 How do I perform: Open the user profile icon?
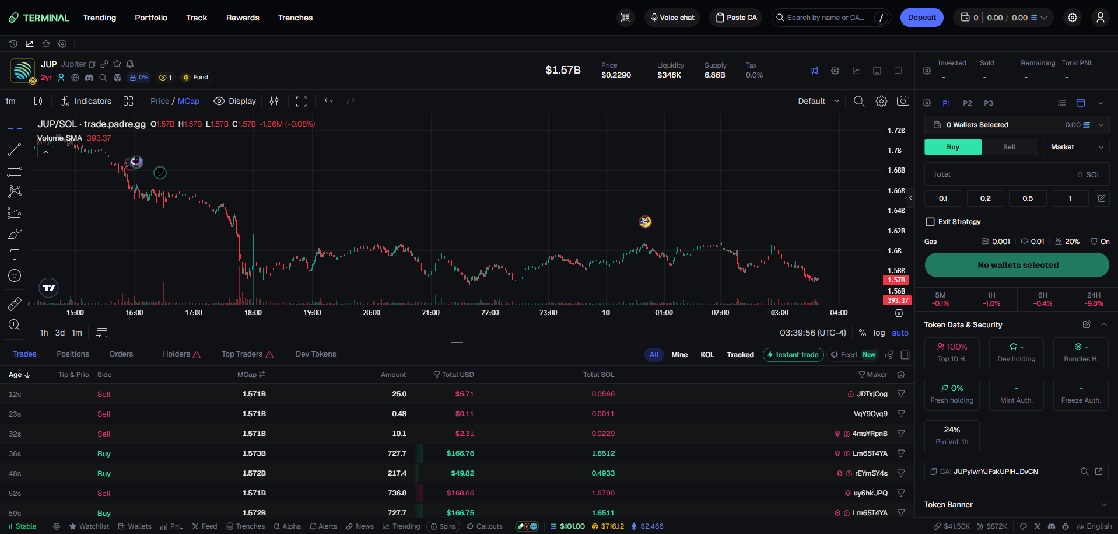click(1101, 18)
